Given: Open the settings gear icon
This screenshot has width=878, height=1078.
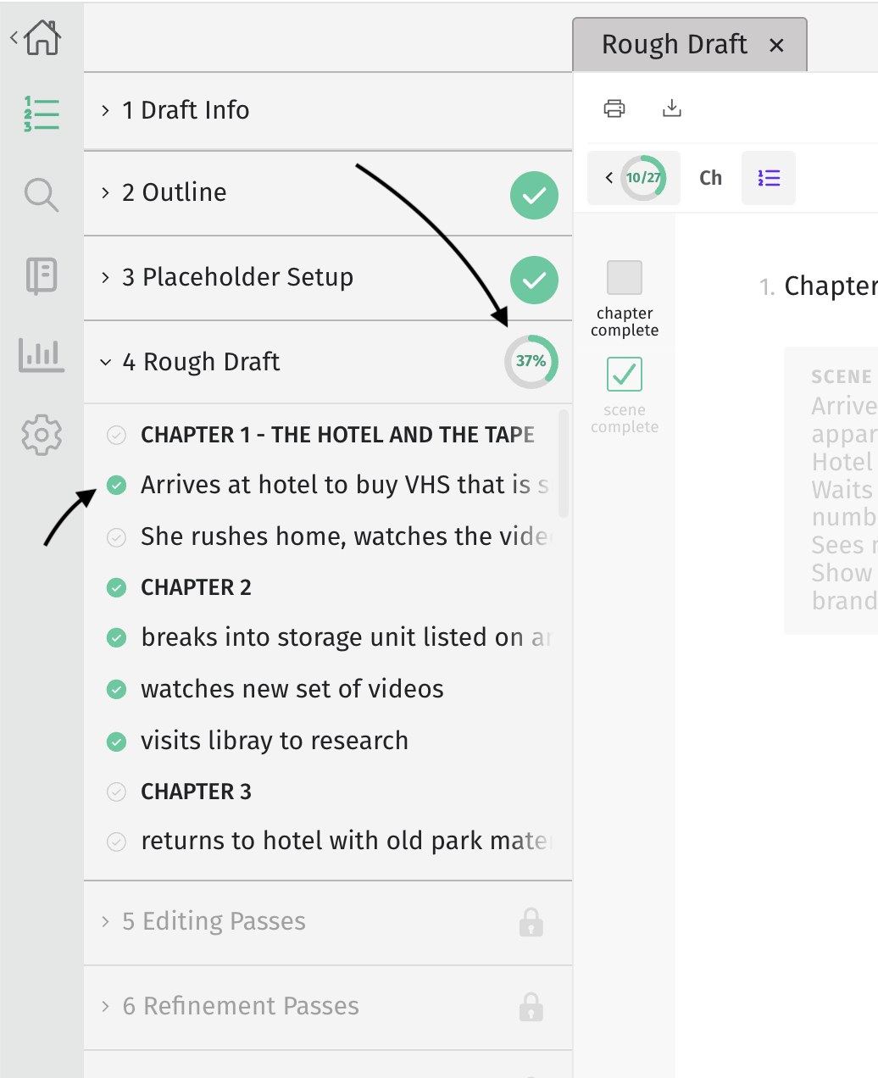Looking at the screenshot, I should [42, 436].
